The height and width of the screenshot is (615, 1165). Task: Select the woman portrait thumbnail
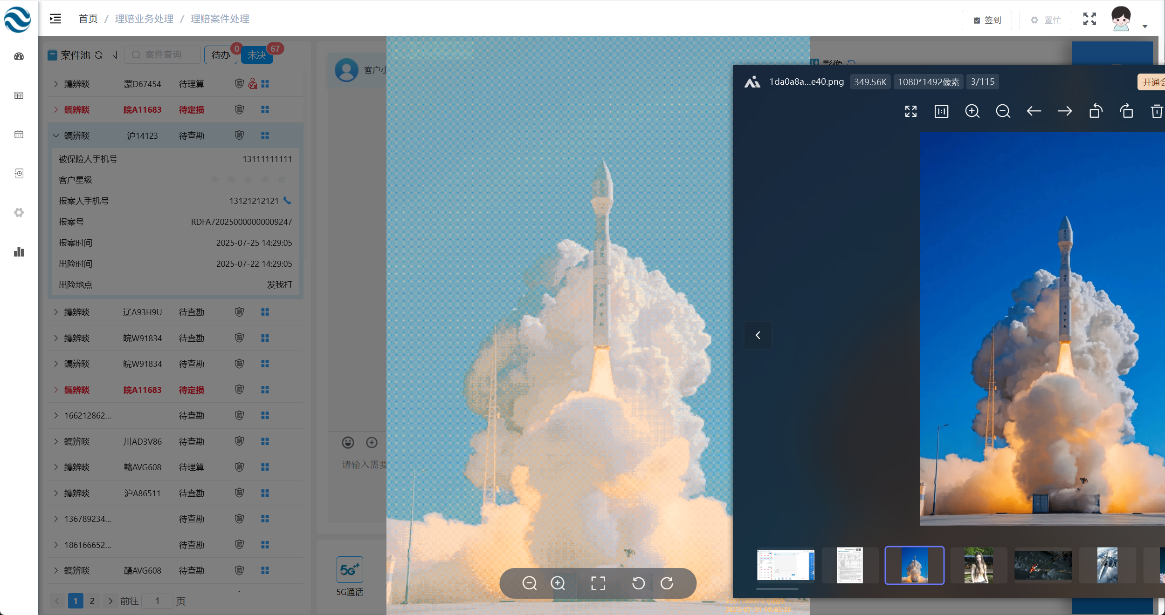coord(978,565)
